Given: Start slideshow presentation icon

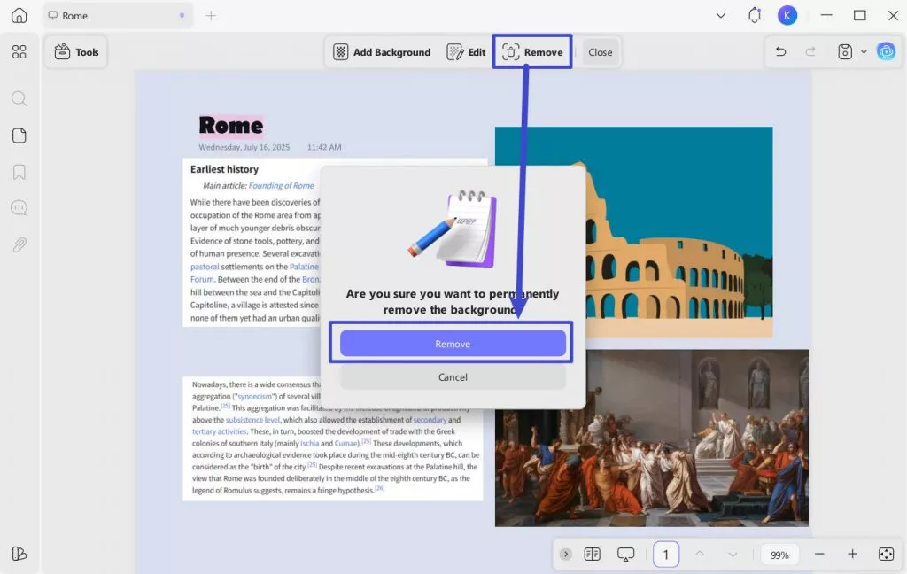Looking at the screenshot, I should pyautogui.click(x=626, y=555).
